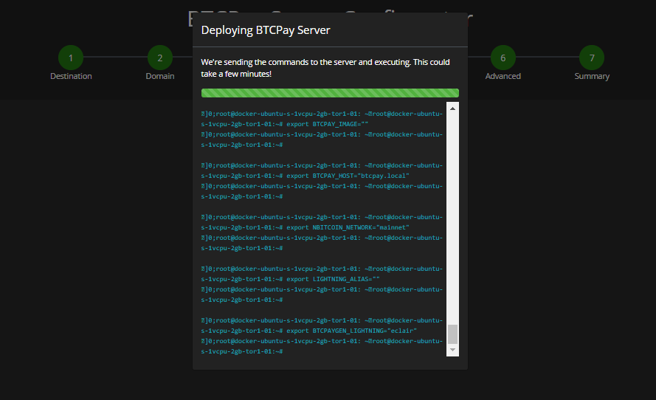
Task: Click step 6 circle in wizard
Action: pyautogui.click(x=503, y=58)
